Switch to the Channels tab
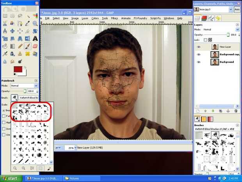The height and width of the screenshot is (182, 242). (x=204, y=18)
